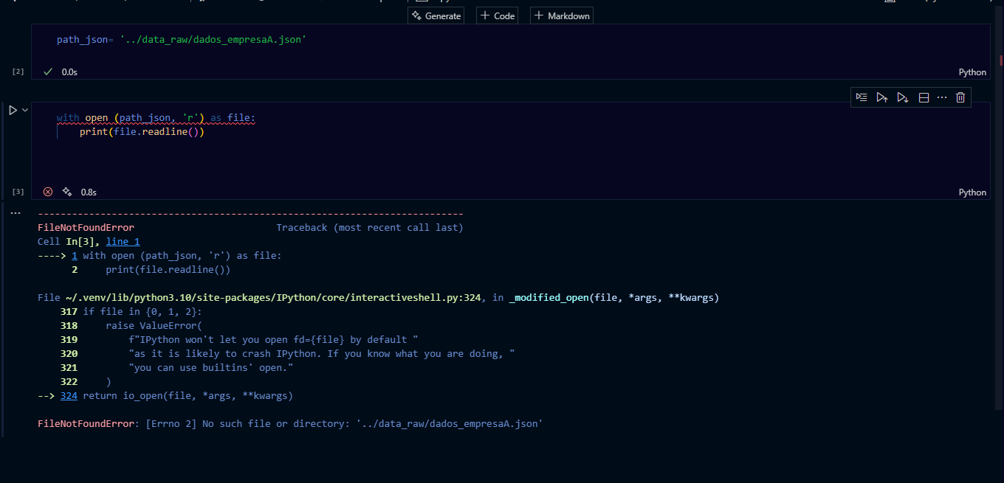1004x483 pixels.
Task: Open More Actions ellipsis in cell toolbar
Action: (x=941, y=97)
